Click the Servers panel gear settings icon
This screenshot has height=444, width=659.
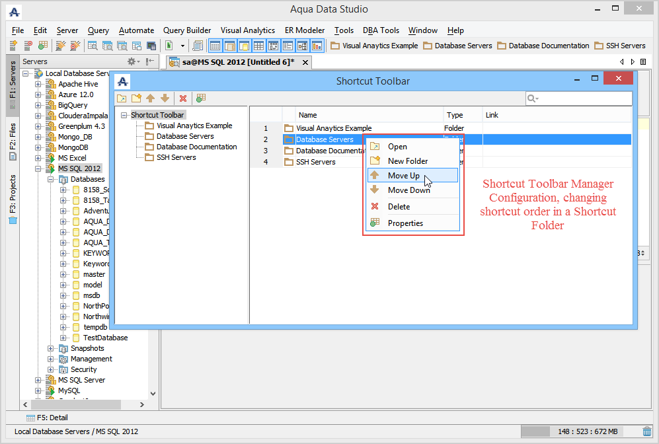tap(132, 61)
